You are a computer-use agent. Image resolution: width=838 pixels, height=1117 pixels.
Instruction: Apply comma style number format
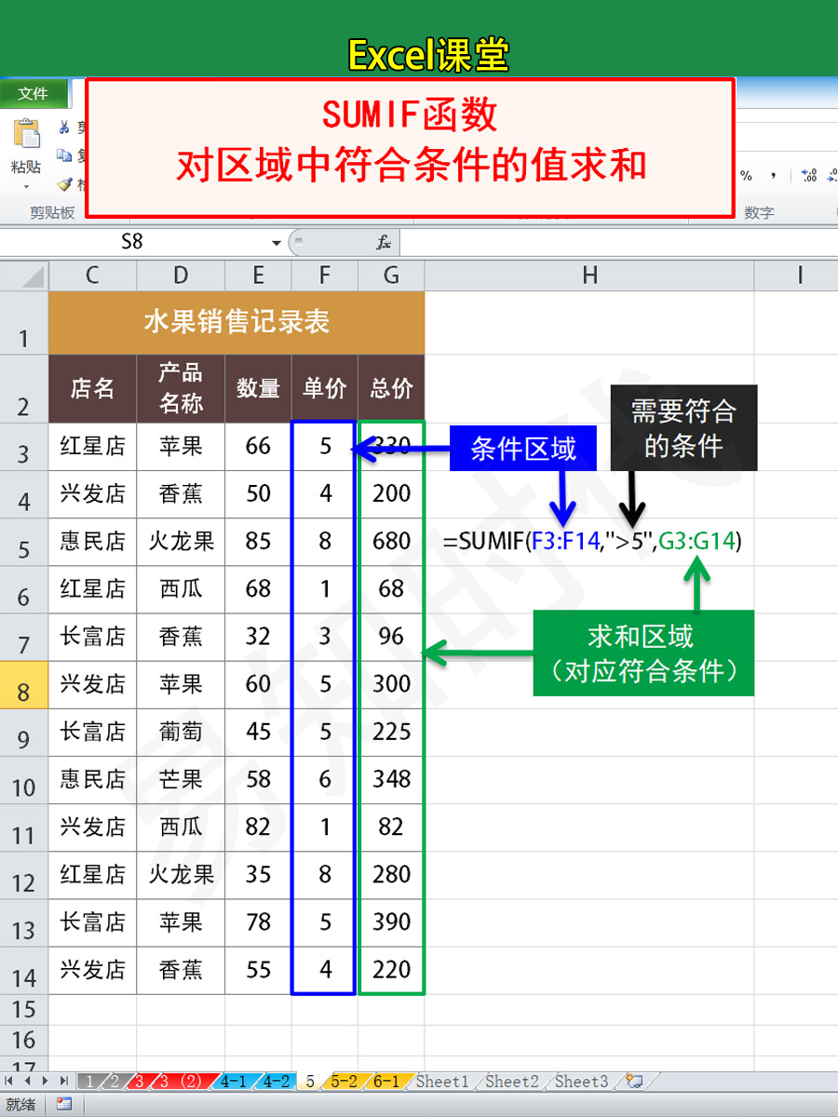pos(773,175)
